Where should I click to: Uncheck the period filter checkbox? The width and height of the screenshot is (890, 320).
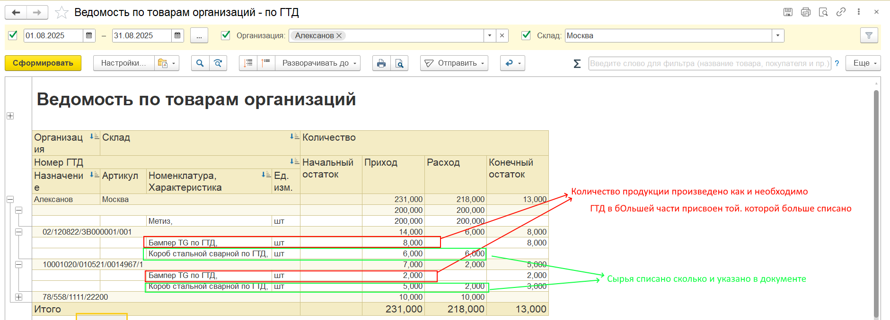click(13, 35)
